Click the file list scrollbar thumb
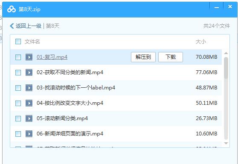Image resolution: width=238 pixels, height=164 pixels. pos(226,68)
